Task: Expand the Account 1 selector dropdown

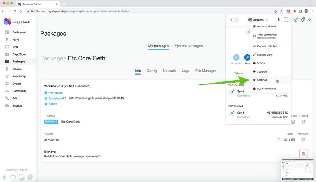Action: [259, 19]
